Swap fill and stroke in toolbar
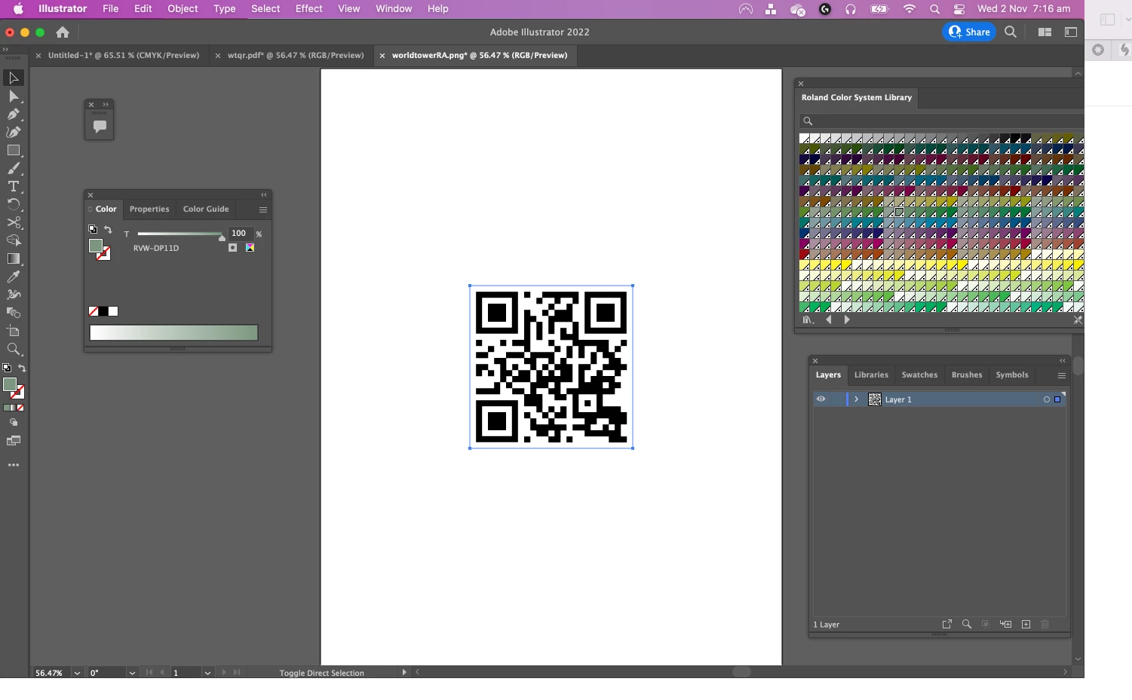 22,368
